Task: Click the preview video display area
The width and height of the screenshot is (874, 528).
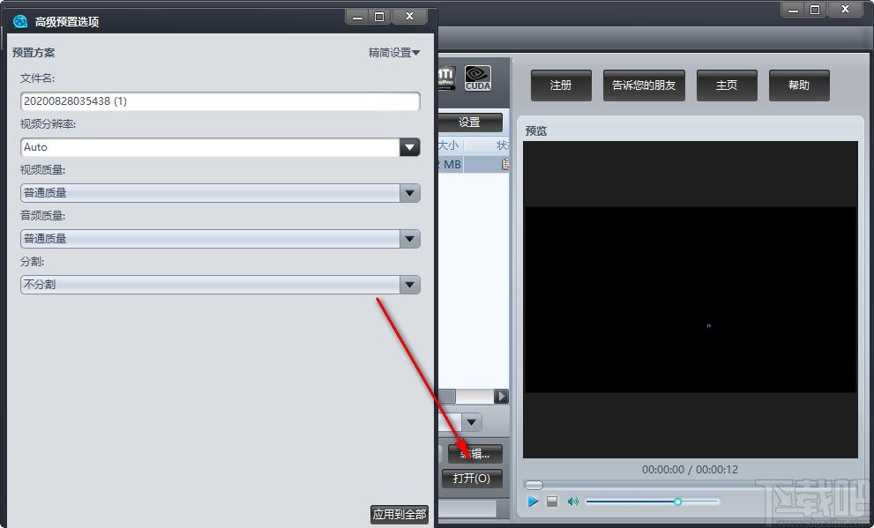Action: click(690, 300)
